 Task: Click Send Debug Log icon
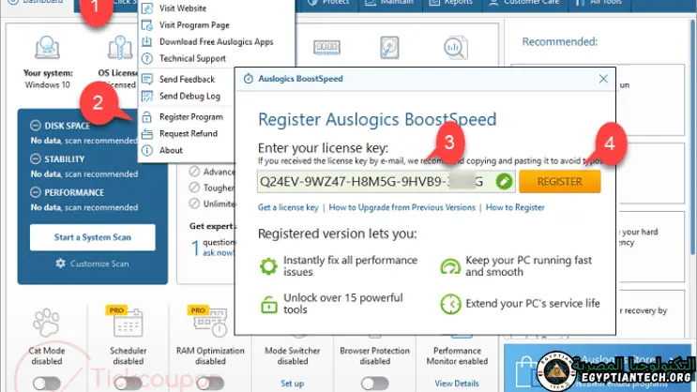[147, 96]
